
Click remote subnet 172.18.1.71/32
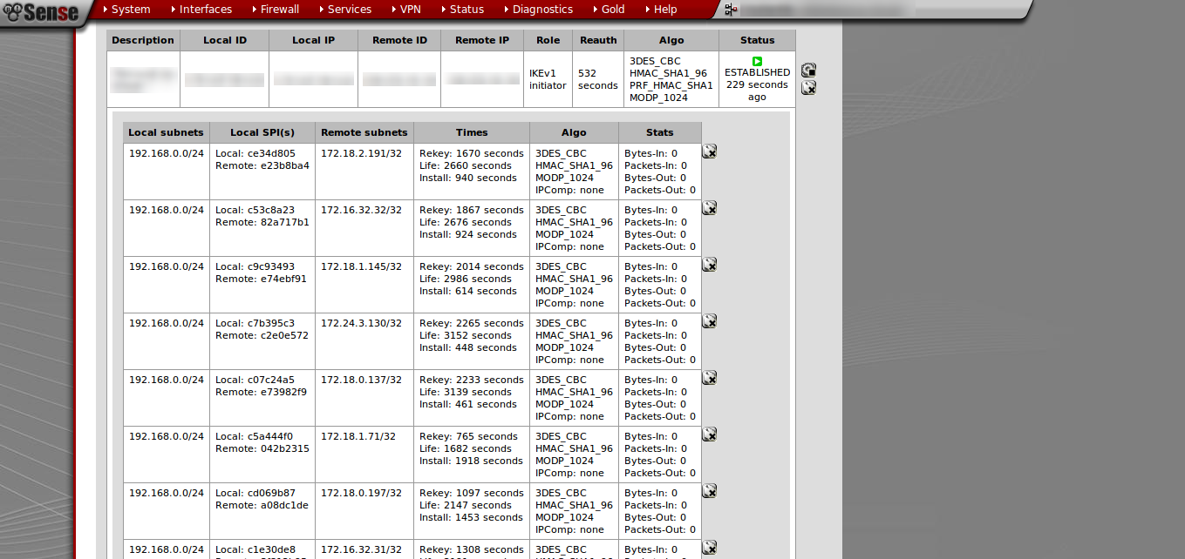click(358, 436)
